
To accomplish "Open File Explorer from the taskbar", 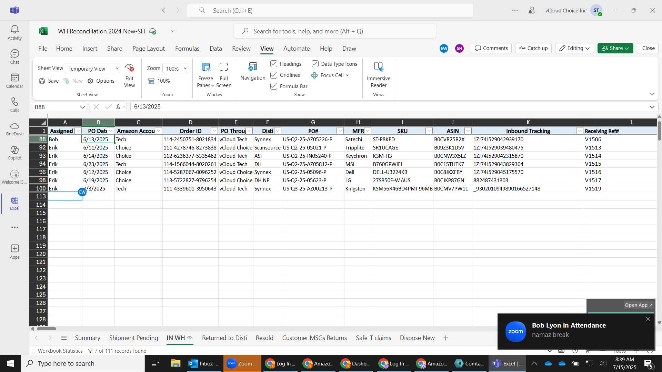I will point(175,363).
